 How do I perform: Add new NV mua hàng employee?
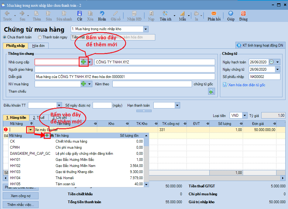83,84
